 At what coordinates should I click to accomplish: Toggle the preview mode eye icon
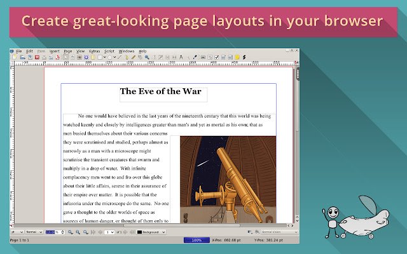click(257, 232)
